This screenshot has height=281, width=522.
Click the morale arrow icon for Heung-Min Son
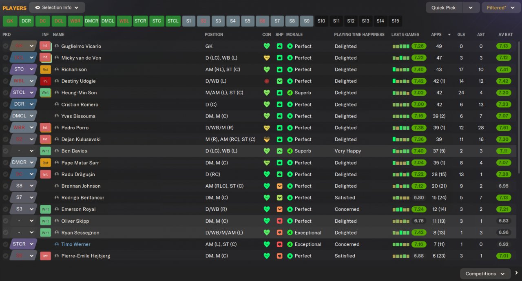tap(290, 93)
